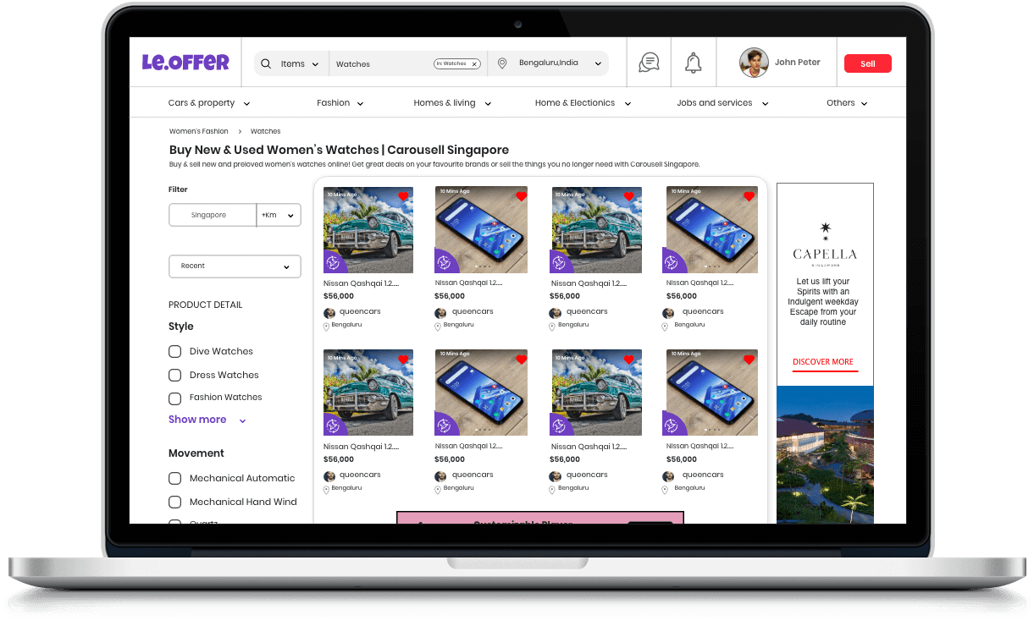The height and width of the screenshot is (626, 1034).
Task: Unlike heart on top-row first phone listing
Action: (x=521, y=196)
